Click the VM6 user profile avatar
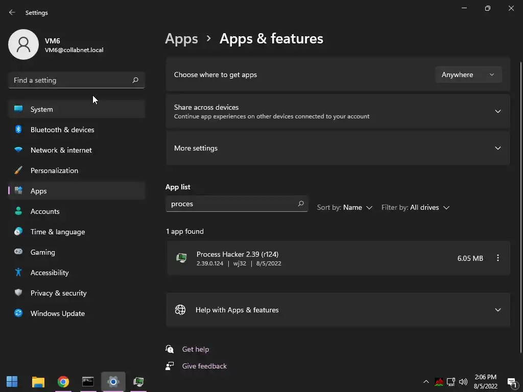 pyautogui.click(x=23, y=44)
